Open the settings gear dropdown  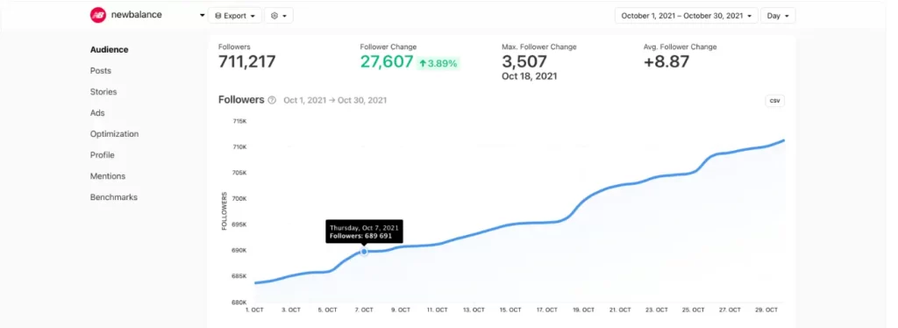point(278,16)
